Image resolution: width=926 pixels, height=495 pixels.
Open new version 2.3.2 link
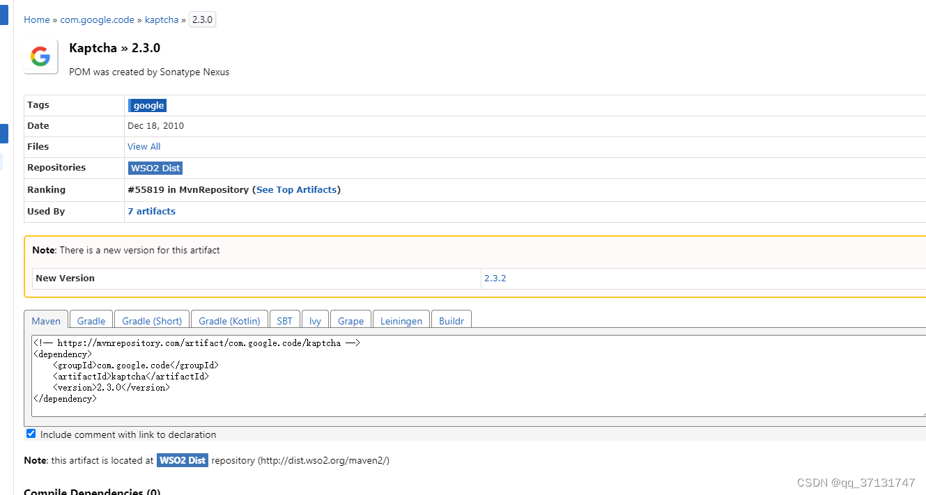pyautogui.click(x=495, y=278)
